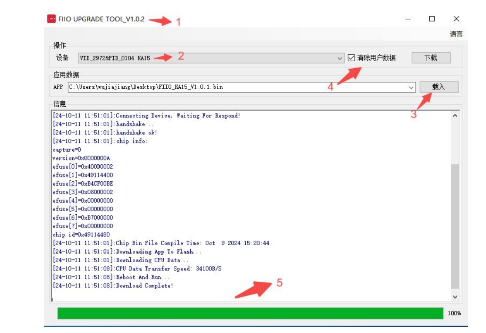Viewport: 486px width, 333px height.
Task: Expand the APP file path dropdown arrow
Action: (412, 87)
